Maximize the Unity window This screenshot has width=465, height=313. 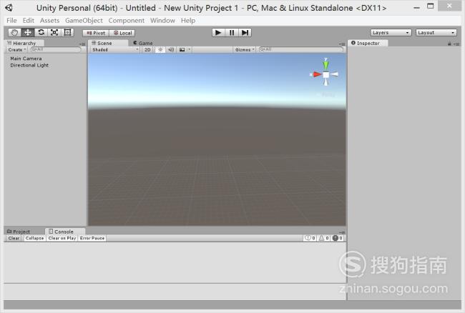point(431,6)
